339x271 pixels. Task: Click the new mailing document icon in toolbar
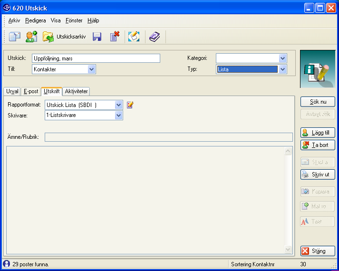[x=14, y=37]
